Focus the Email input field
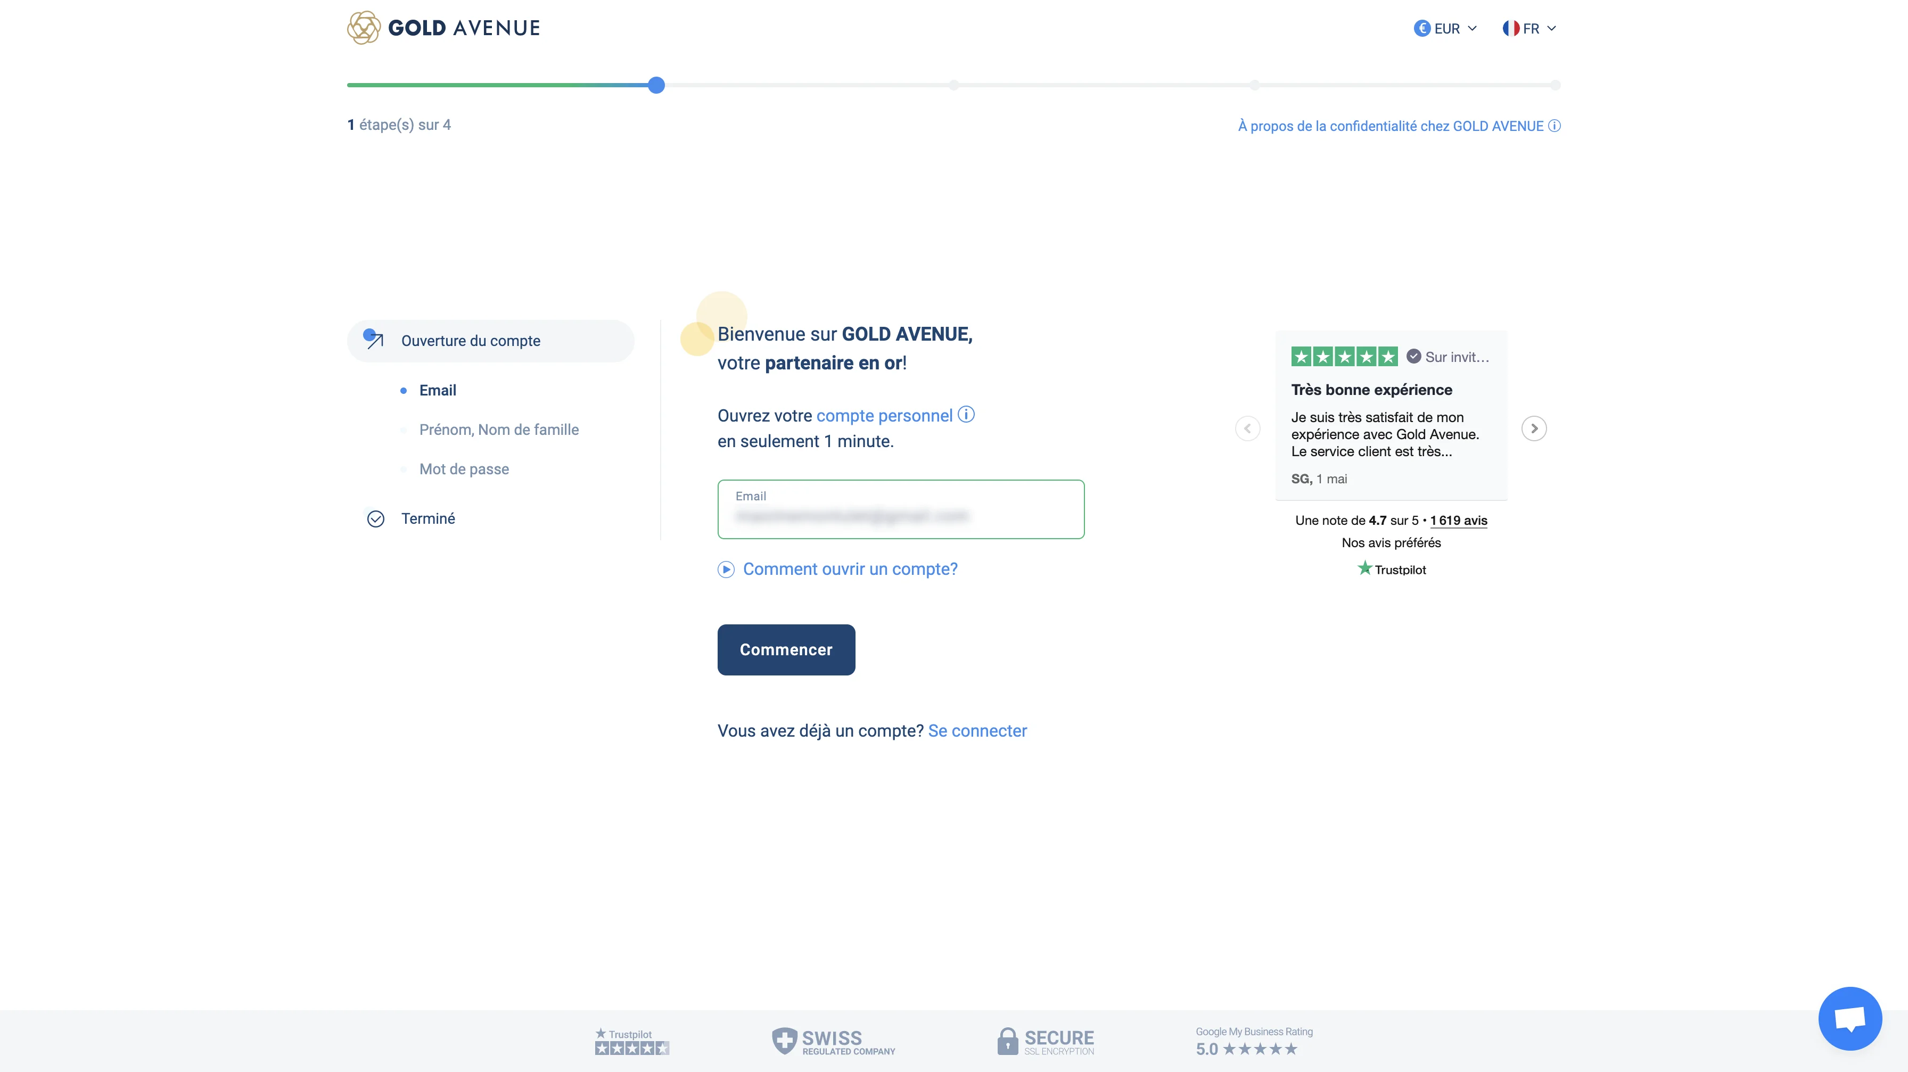Screen dimensions: 1908x1072 pyautogui.click(x=900, y=510)
